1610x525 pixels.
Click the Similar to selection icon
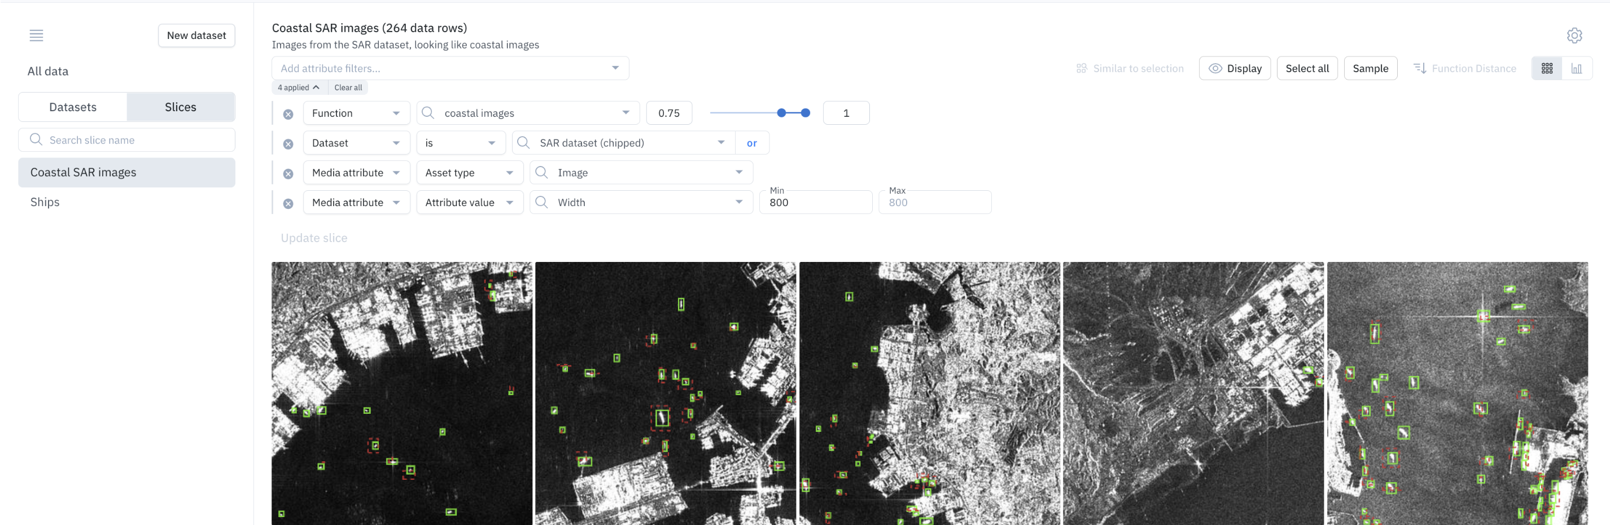(x=1081, y=68)
